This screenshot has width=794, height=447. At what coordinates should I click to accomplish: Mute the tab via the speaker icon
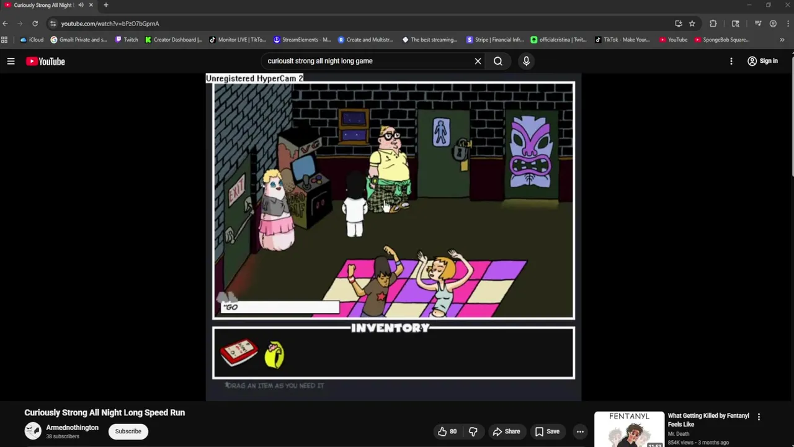coord(81,5)
